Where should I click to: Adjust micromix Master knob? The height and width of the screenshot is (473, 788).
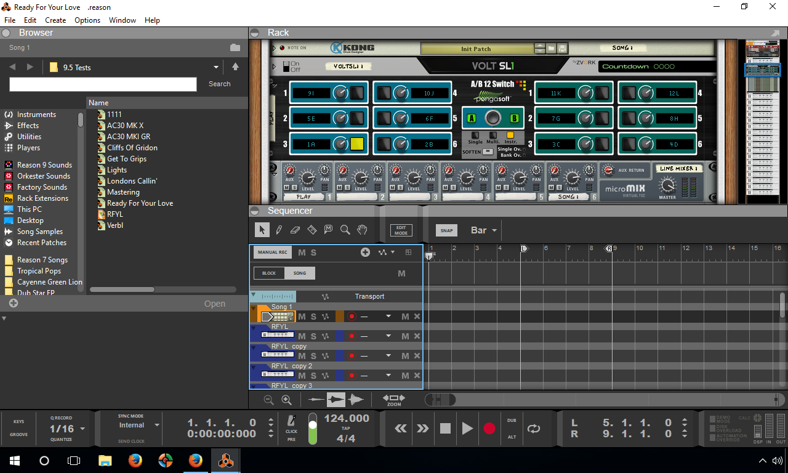click(667, 185)
